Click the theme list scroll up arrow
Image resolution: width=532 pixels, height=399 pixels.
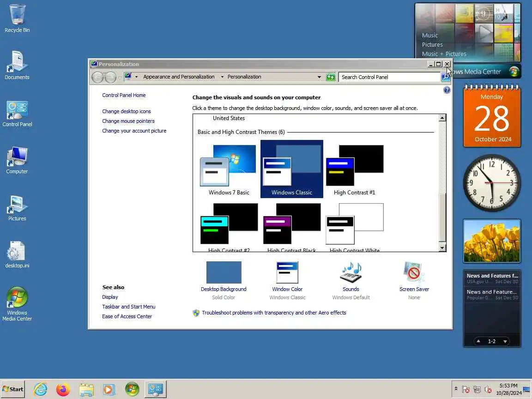click(442, 118)
